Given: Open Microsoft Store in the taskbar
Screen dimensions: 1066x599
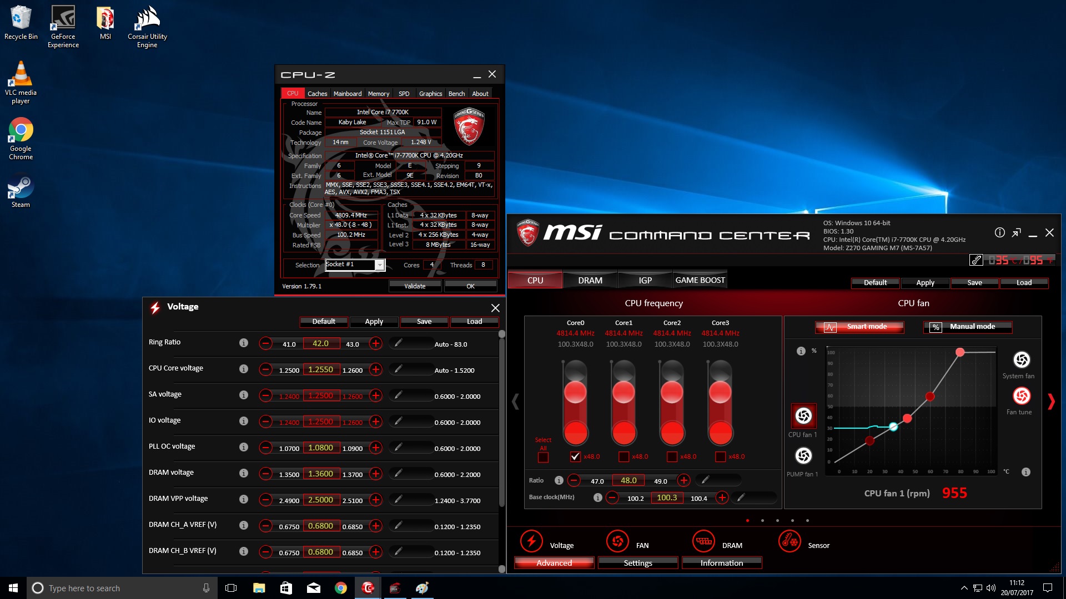Looking at the screenshot, I should pos(286,588).
